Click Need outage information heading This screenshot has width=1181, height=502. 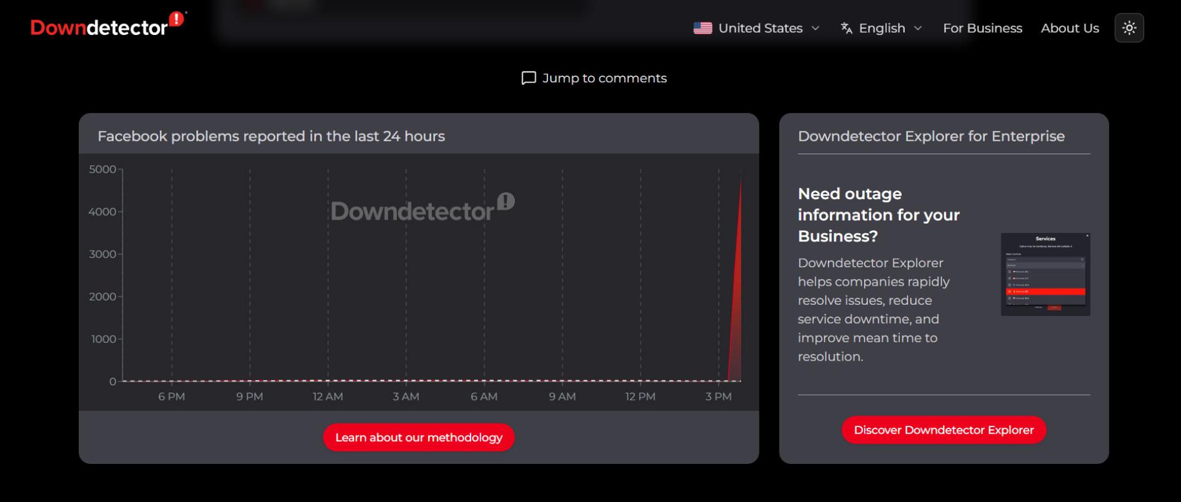click(x=878, y=215)
